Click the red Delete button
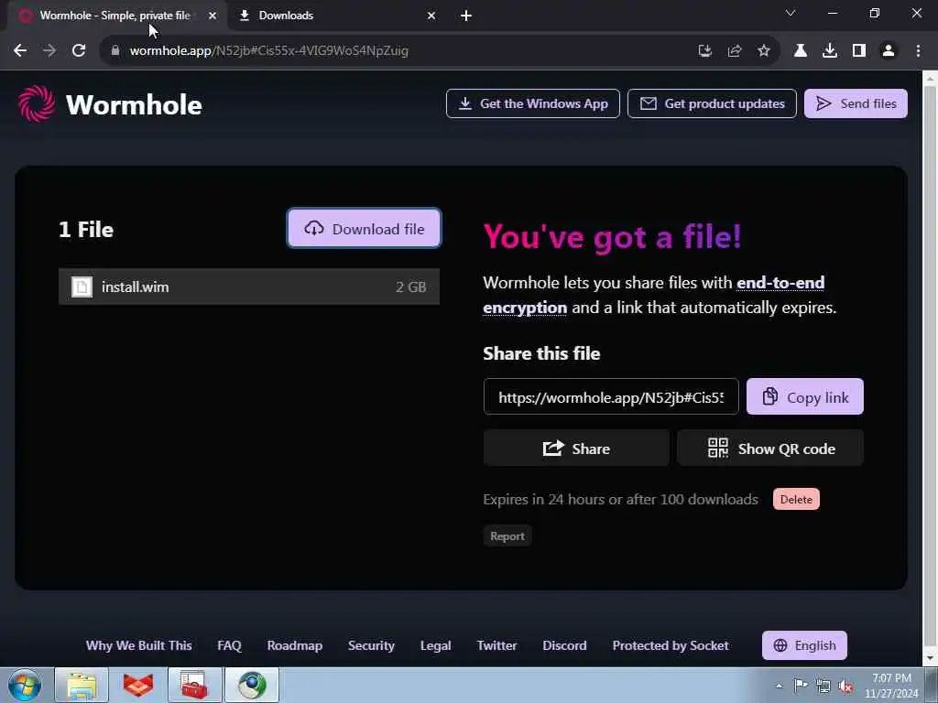Screen dimensions: 938x703 (796, 499)
